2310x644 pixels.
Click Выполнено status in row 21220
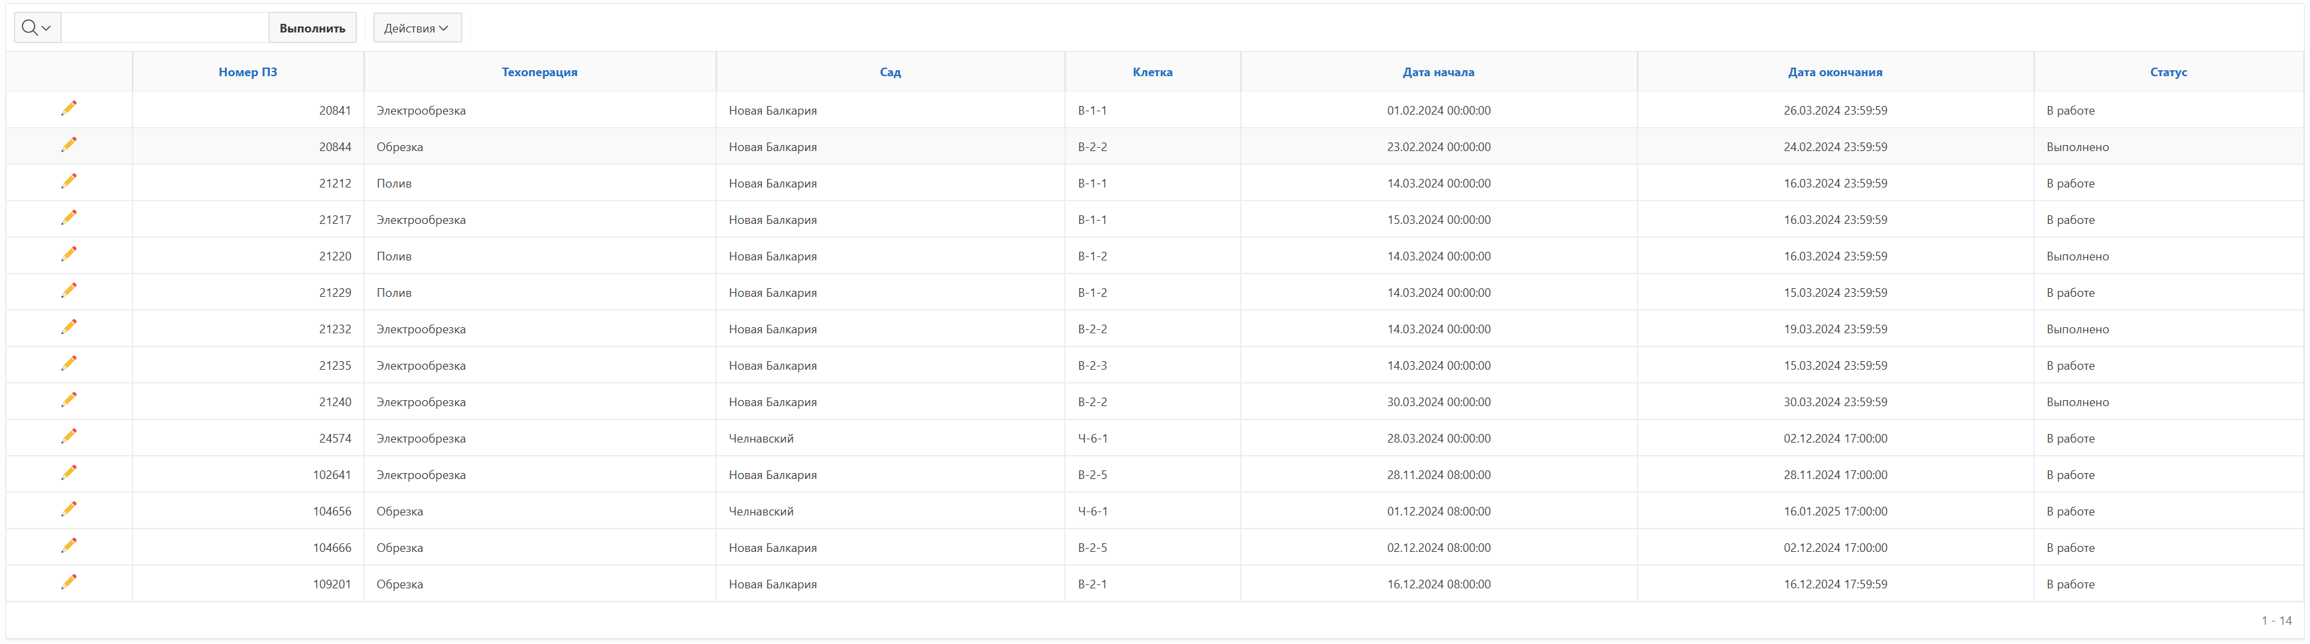[x=2078, y=256]
